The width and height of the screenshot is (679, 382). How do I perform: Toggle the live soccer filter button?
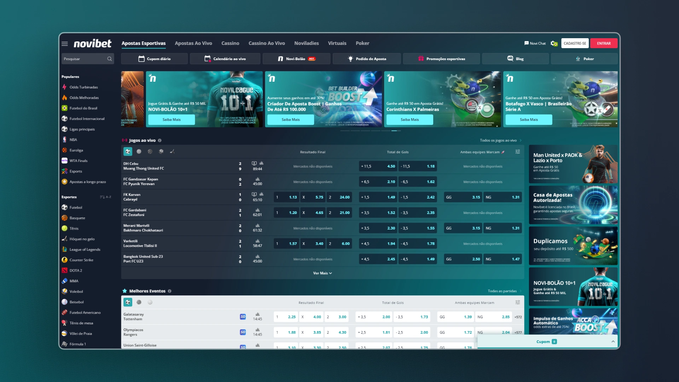click(128, 151)
